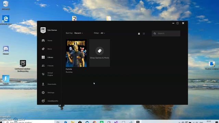
Task: Click the Unreal Engine icon
Action: pos(43,74)
